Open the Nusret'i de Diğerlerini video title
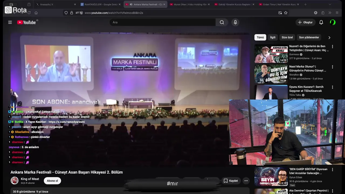Screen dimensions: 345x194 (x=309, y=48)
